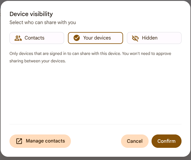
Task: Click the 'Contacts' text label
Action: [x=34, y=38]
